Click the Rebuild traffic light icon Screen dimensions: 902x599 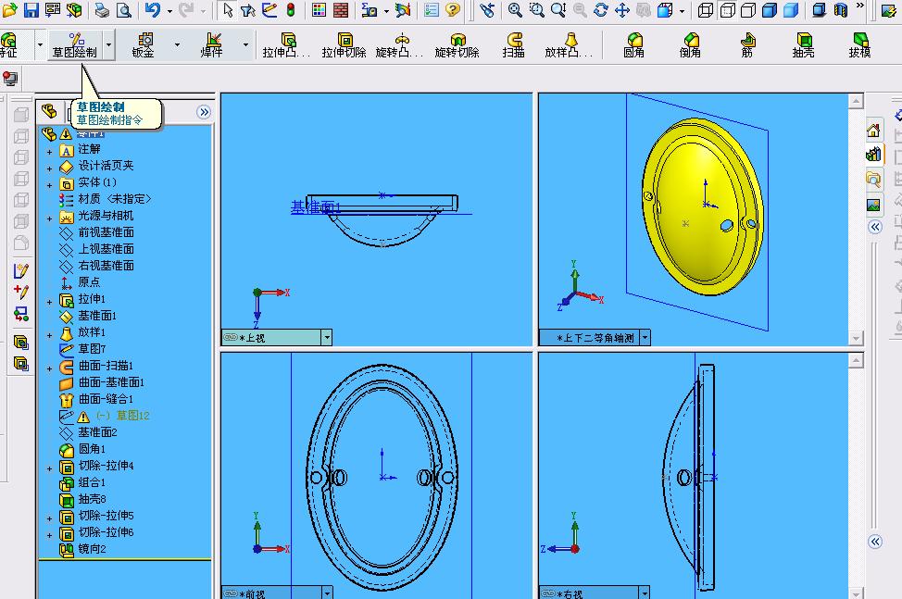point(291,10)
